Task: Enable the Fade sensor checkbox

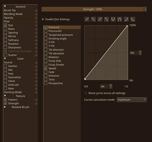Action: click(x=46, y=72)
